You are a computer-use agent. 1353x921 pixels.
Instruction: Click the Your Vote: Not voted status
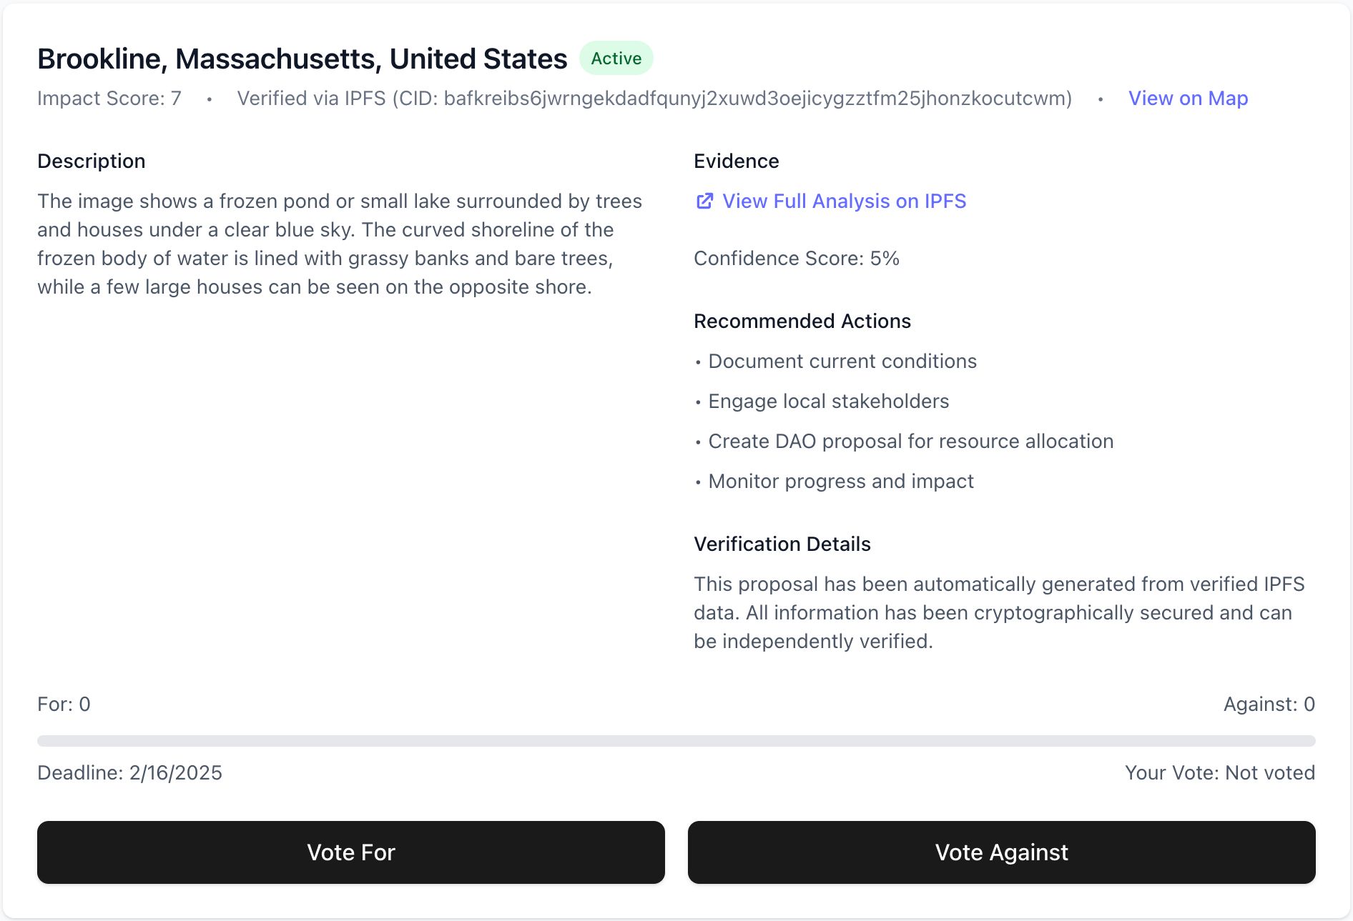[1220, 773]
